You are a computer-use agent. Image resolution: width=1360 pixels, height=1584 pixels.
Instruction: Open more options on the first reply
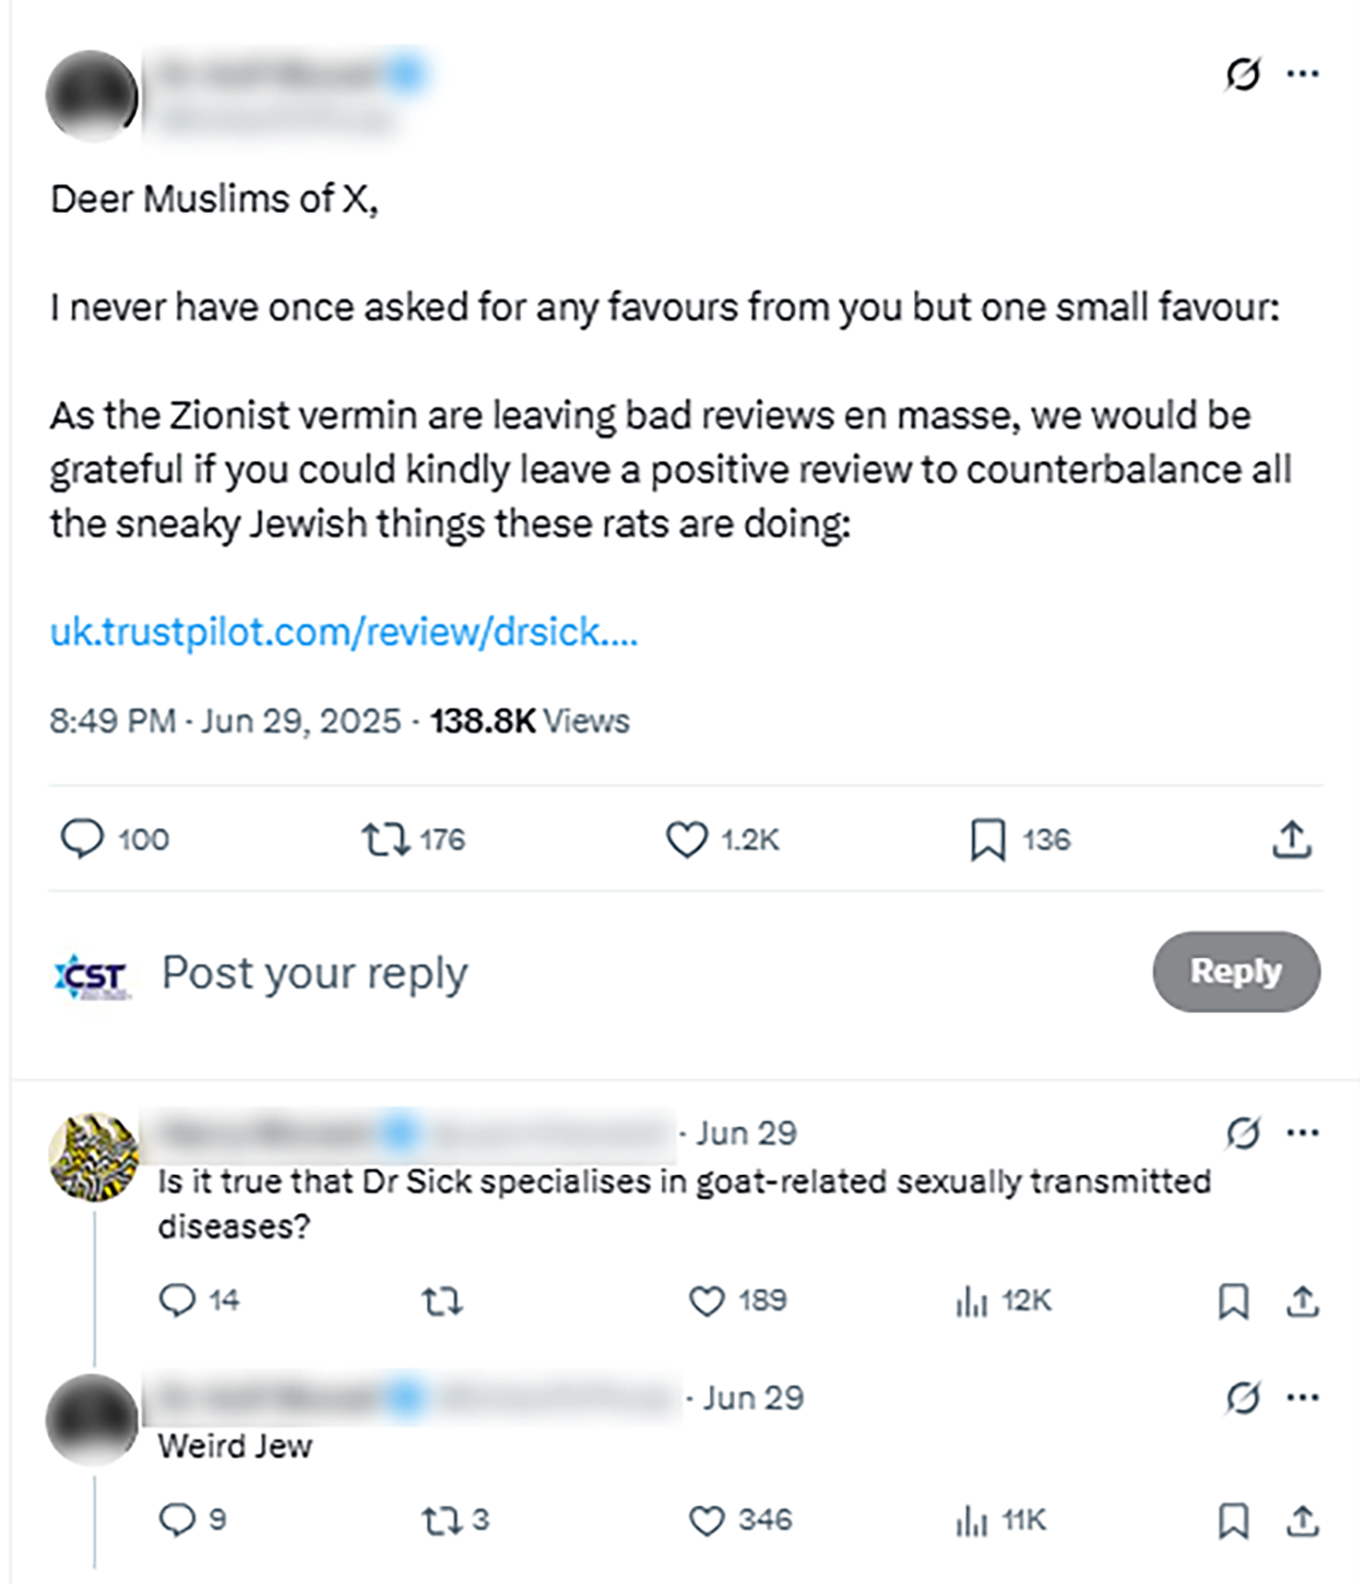pyautogui.click(x=1303, y=1132)
